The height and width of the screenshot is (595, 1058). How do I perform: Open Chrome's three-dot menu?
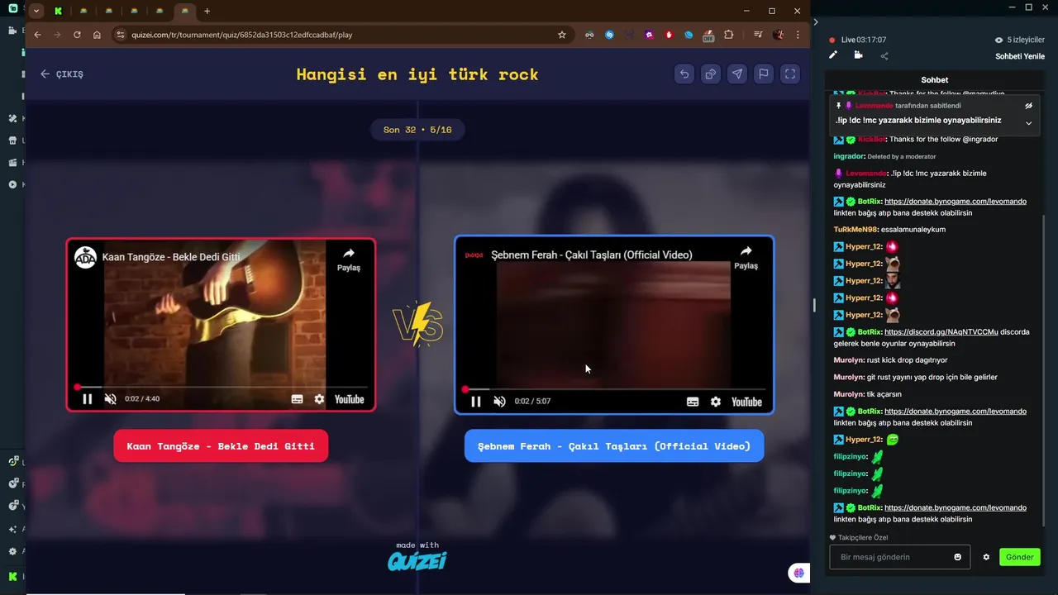798,35
